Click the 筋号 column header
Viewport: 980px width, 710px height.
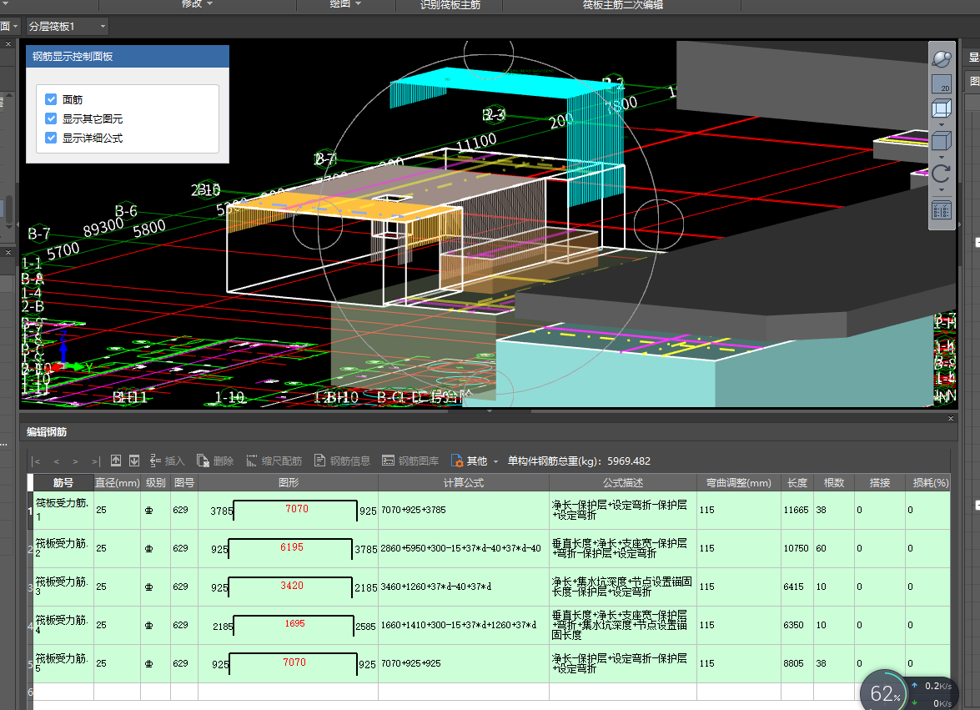click(63, 482)
